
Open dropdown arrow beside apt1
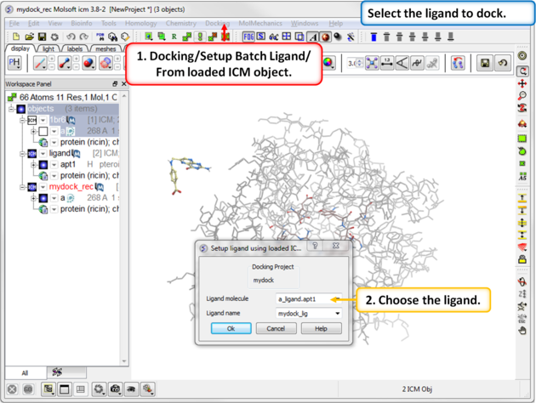click(54, 165)
